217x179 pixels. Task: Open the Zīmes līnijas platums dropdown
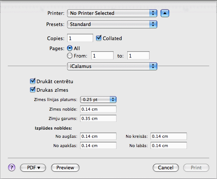[98, 100]
